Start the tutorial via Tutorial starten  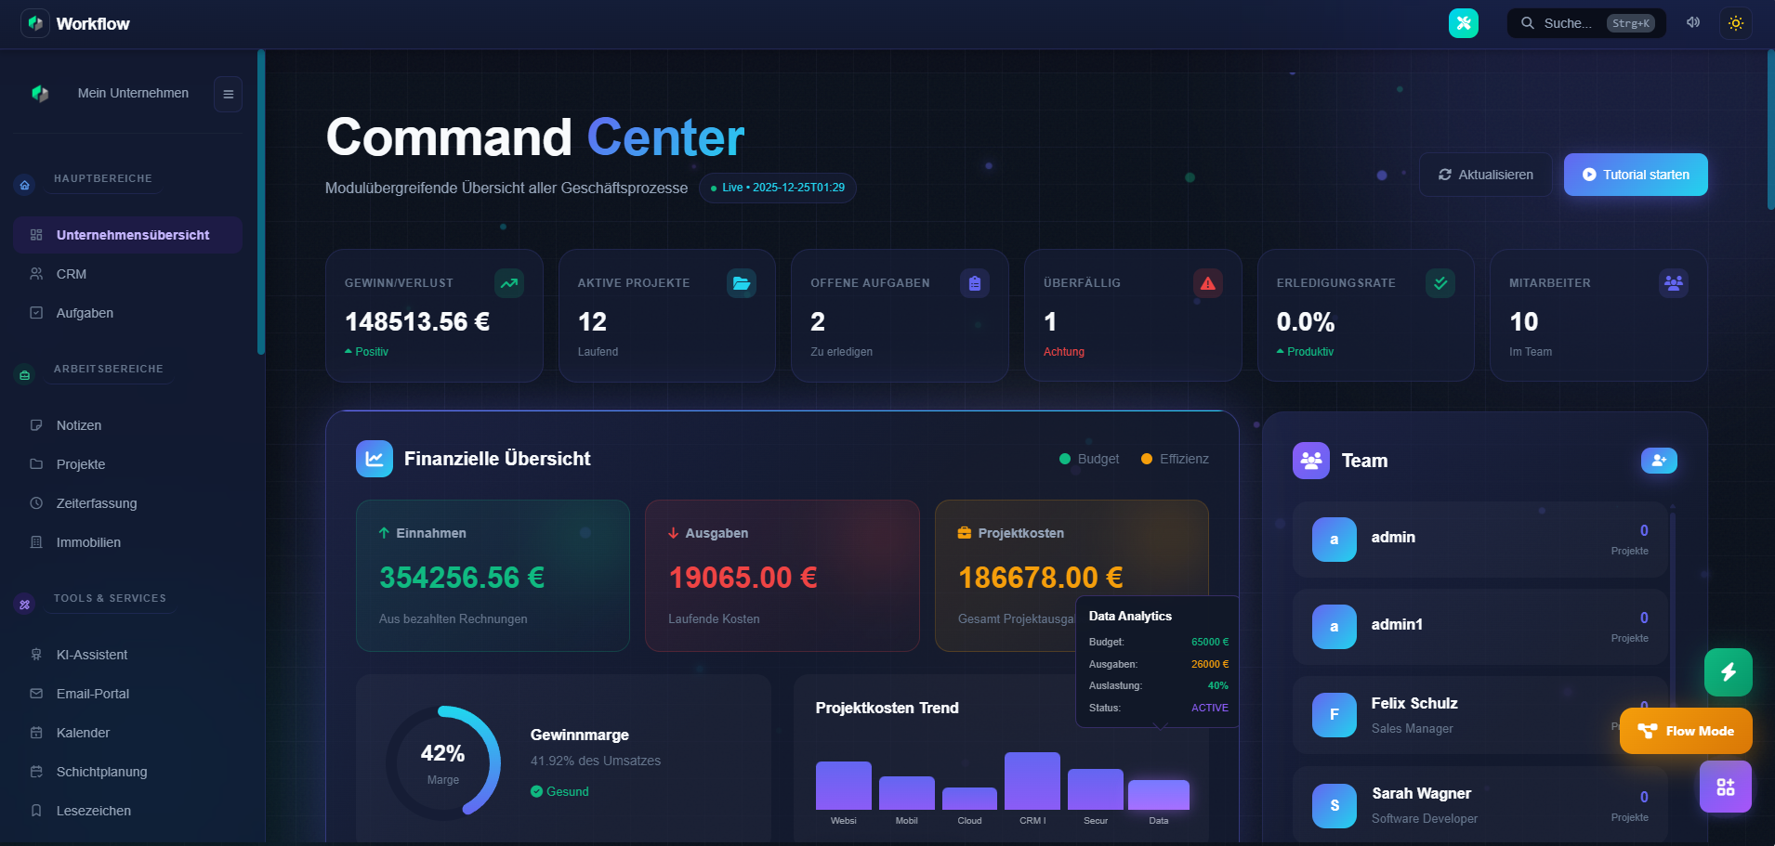click(1635, 175)
